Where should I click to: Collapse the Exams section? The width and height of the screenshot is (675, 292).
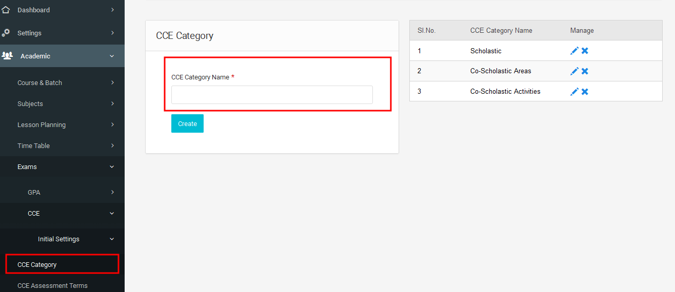coord(112,166)
